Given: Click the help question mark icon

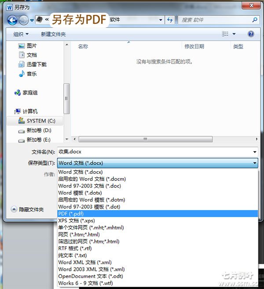Looking at the screenshot, I should 251,34.
